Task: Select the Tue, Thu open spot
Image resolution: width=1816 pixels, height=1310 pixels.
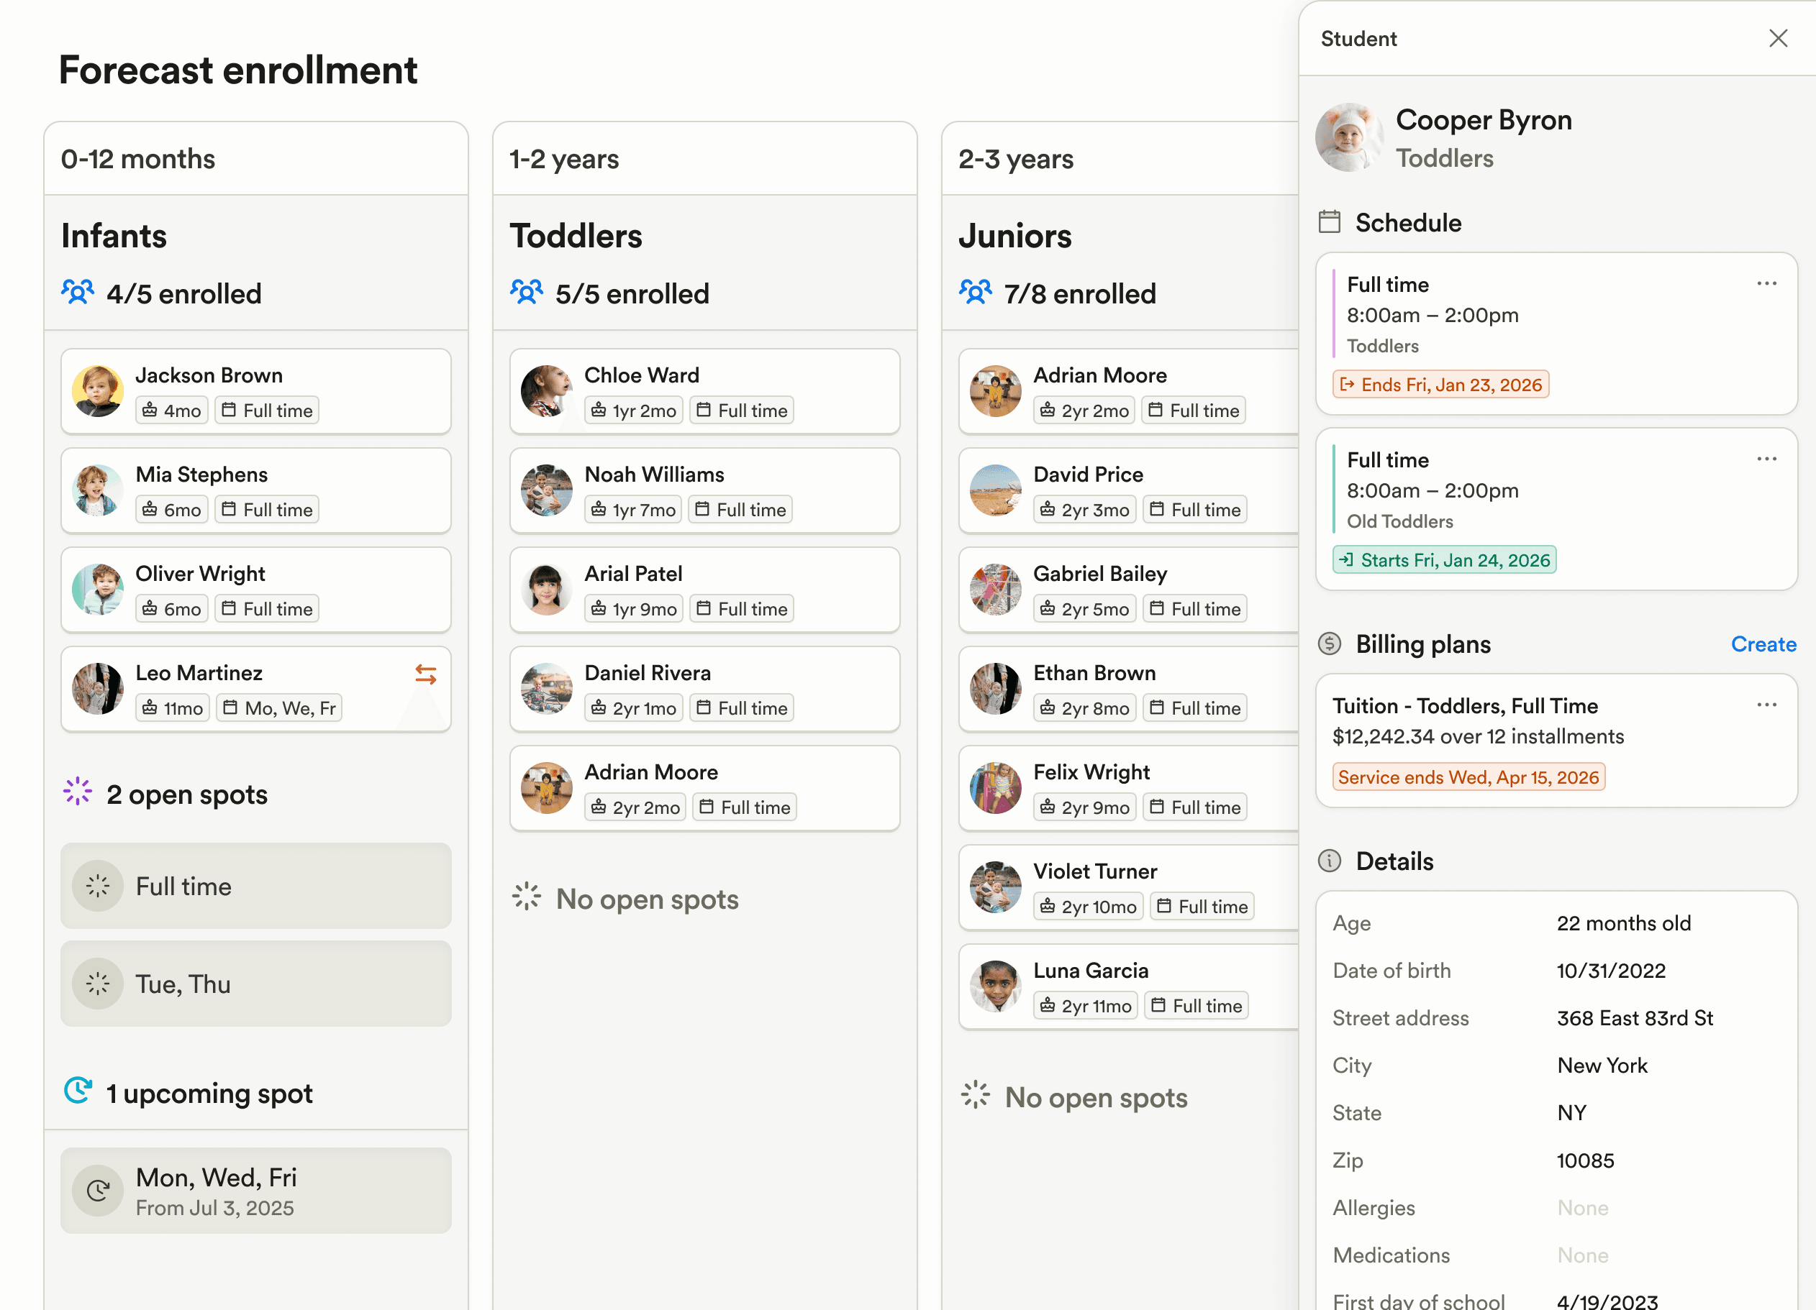Action: point(255,984)
